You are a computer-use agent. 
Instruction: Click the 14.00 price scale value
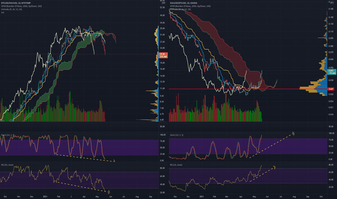coord(162,76)
